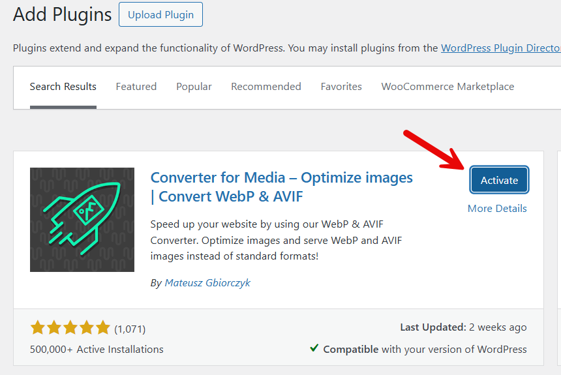Viewport: 561px width, 375px height.
Task: Click the 500,000+ Active Installations text
Action: 97,349
